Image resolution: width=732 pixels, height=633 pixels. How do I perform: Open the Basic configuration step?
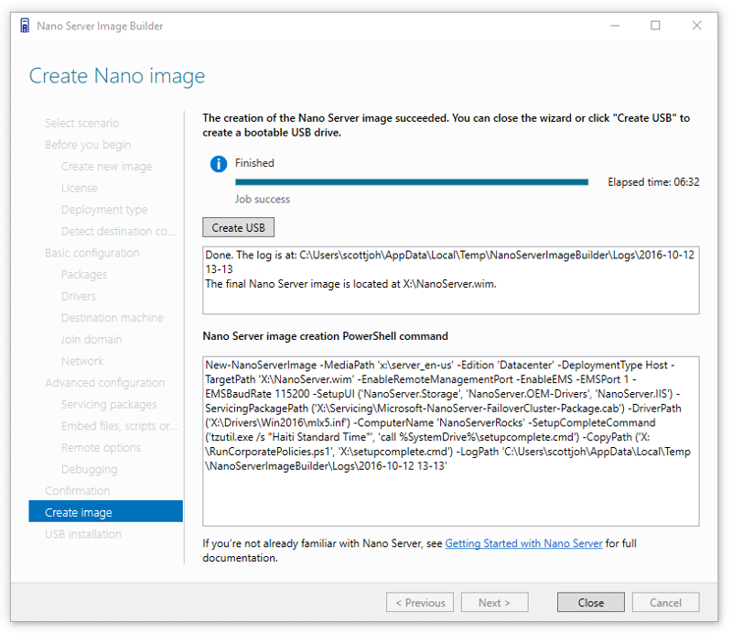92,253
